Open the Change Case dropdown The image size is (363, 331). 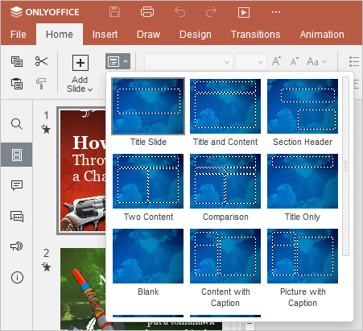[x=317, y=61]
